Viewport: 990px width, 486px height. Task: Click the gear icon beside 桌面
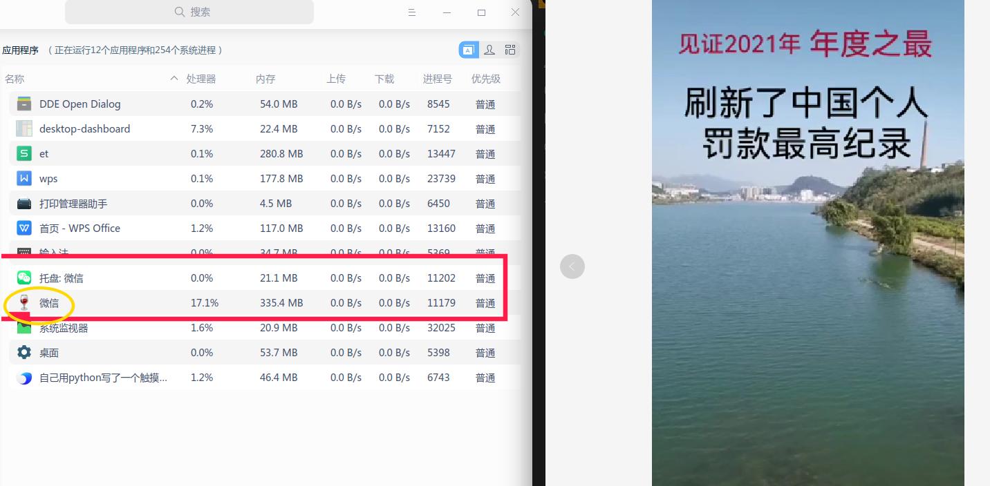(x=24, y=352)
